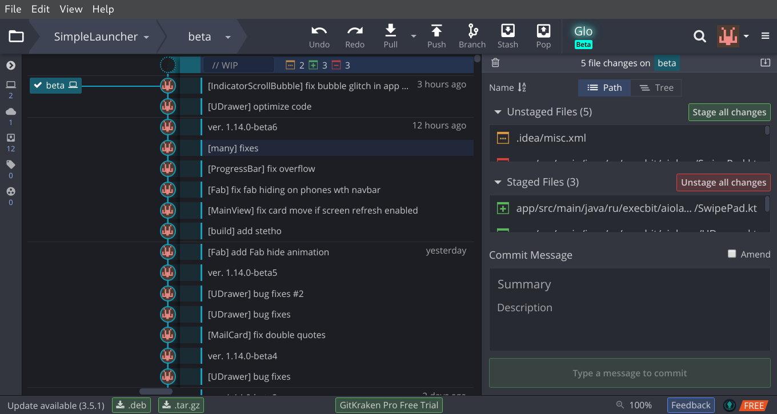Click the Redo toolbar icon

[x=355, y=31]
